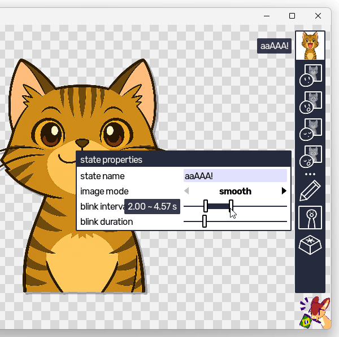Choose the speaking blinking state slot

(x=310, y=156)
